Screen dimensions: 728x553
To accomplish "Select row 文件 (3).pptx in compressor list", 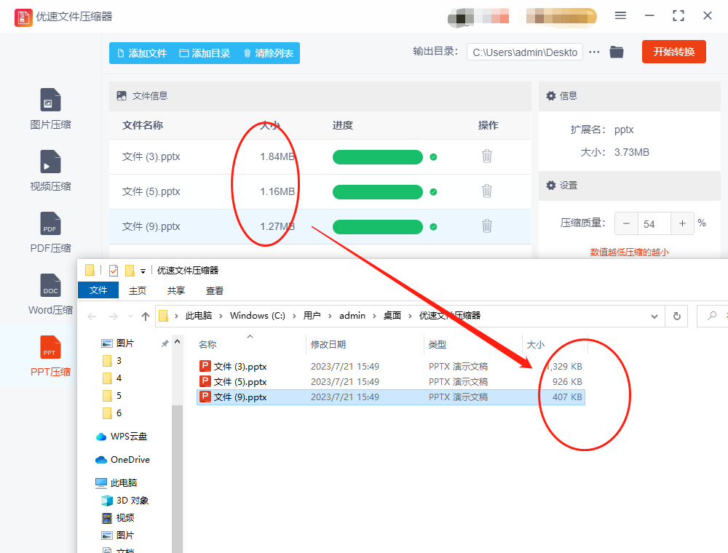I will pos(320,157).
